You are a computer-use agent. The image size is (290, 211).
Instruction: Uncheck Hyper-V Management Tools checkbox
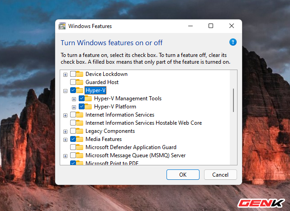pos(81,98)
